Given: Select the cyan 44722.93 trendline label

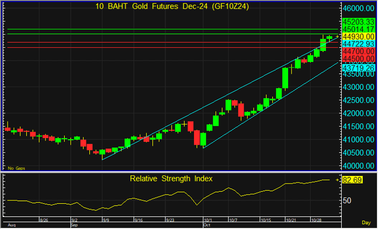Looking at the screenshot, I should coord(358,43).
